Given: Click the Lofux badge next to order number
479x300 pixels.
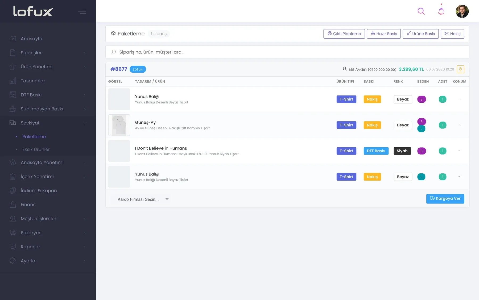Looking at the screenshot, I should click(x=138, y=69).
